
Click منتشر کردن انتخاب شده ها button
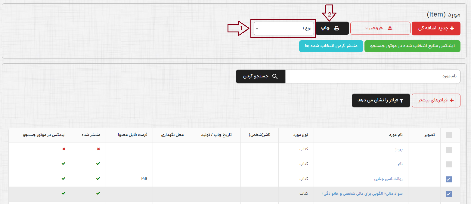(331, 46)
